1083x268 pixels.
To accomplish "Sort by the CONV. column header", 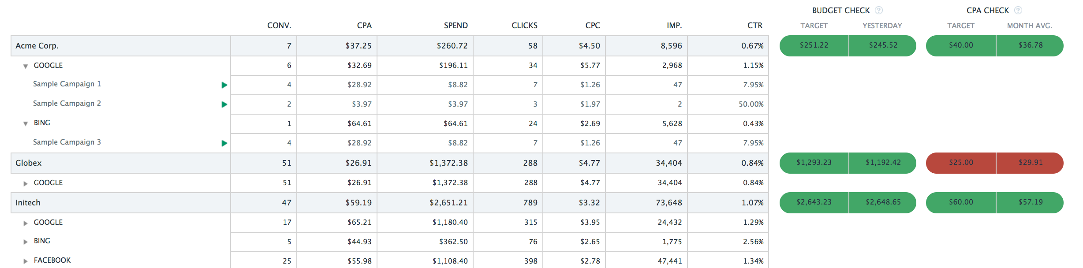I will pyautogui.click(x=279, y=26).
